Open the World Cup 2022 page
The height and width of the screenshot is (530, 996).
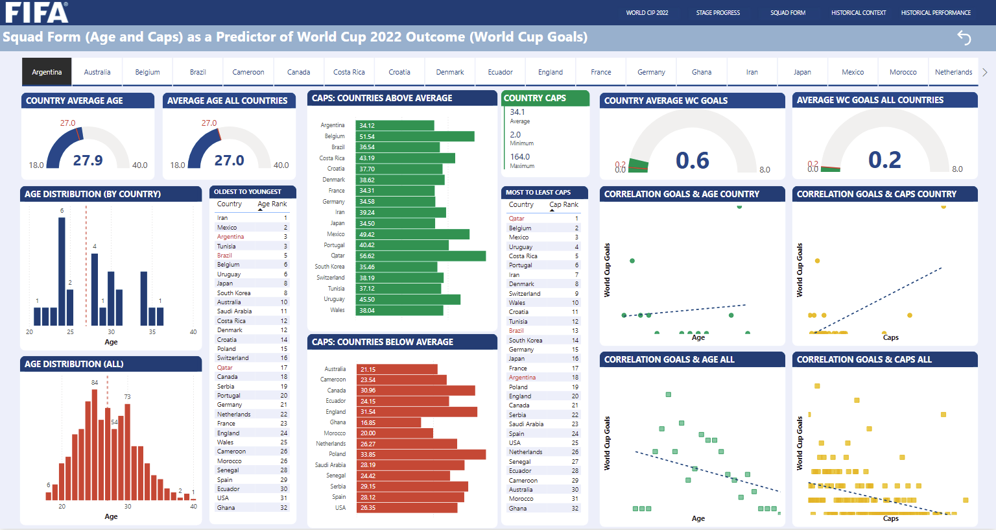click(647, 13)
